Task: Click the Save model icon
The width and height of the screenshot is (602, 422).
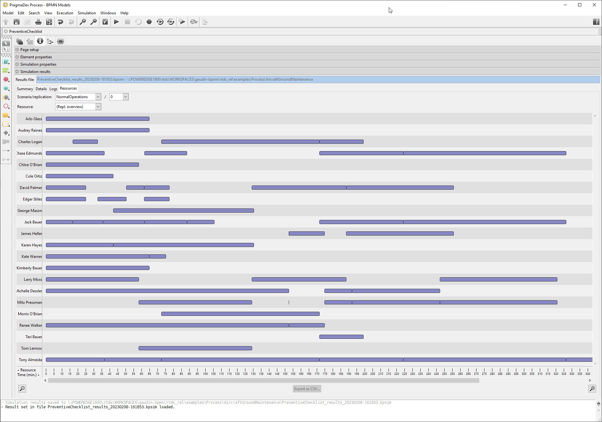Action: click(17, 22)
